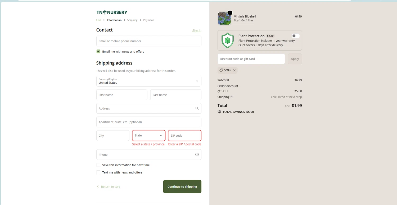This screenshot has width=397, height=205.
Task: Check Text me with news and offers
Action: pyautogui.click(x=98, y=172)
